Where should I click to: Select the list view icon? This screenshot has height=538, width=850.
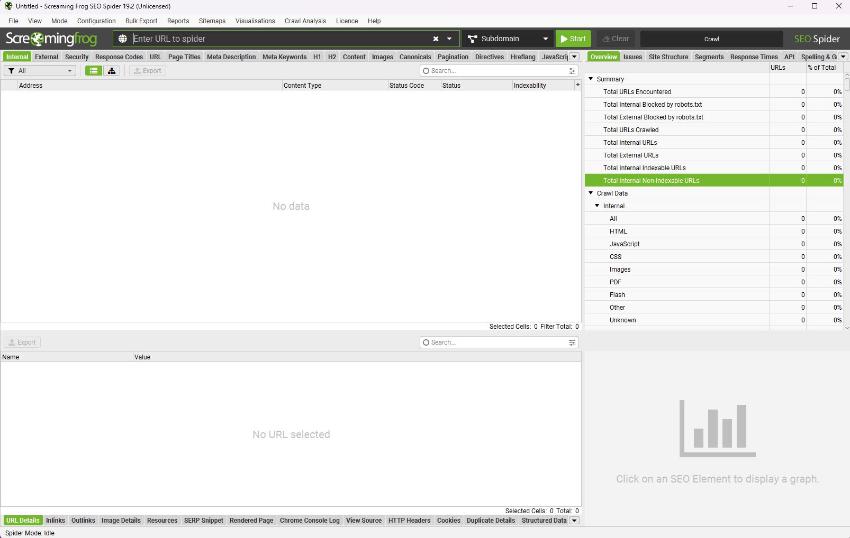point(94,71)
